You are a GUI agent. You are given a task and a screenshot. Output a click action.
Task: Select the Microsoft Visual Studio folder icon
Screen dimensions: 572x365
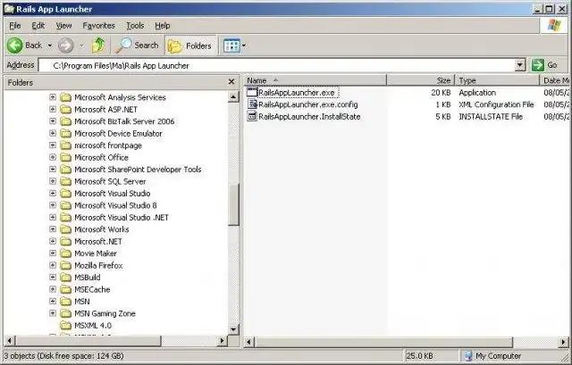[x=65, y=194]
